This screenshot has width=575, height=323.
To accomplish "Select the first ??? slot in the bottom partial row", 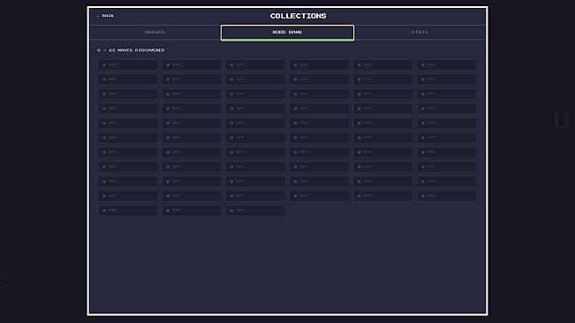I will pyautogui.click(x=128, y=211).
